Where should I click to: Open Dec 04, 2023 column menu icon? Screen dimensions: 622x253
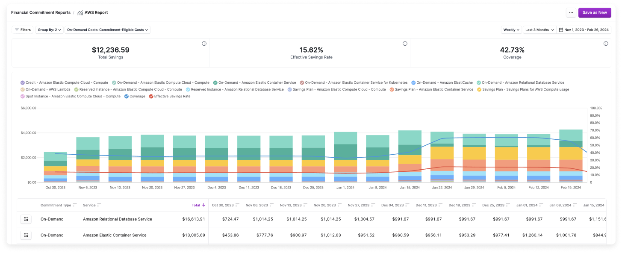[407, 205]
